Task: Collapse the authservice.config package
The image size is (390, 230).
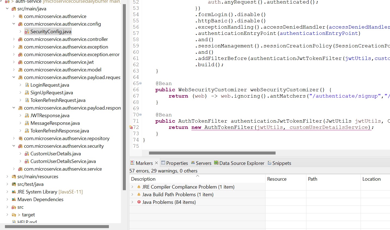Action: [14, 24]
